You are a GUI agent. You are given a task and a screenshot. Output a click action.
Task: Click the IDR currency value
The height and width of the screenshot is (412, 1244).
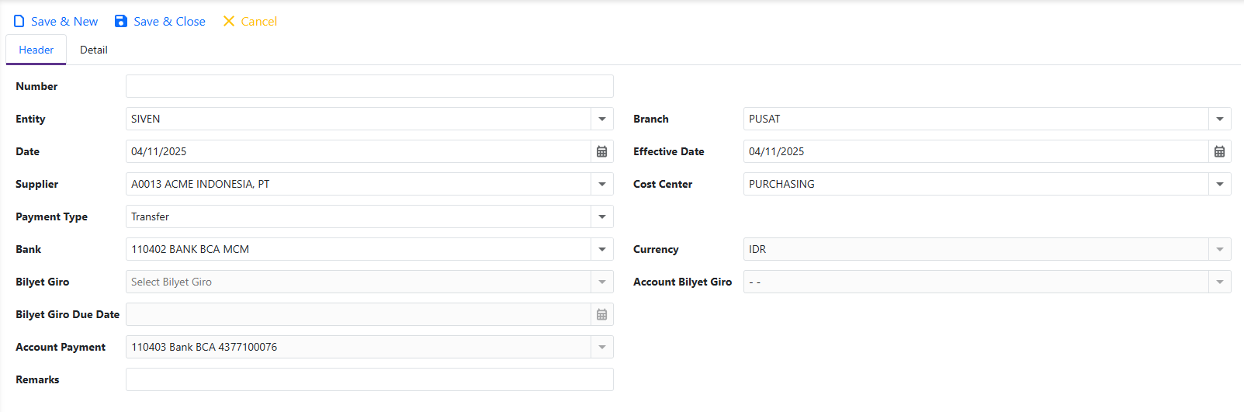(757, 249)
